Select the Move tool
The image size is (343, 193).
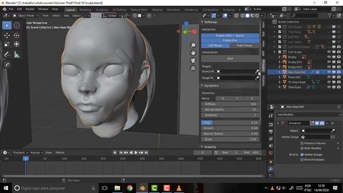(7, 35)
